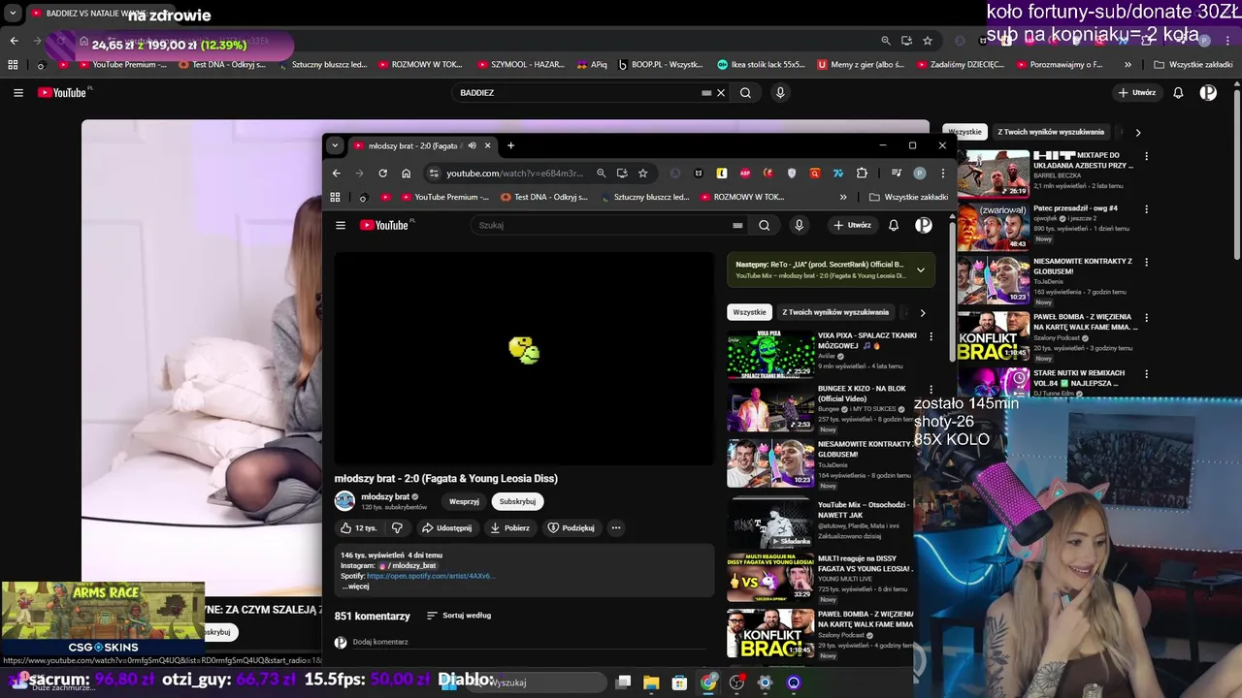Viewport: 1242px width, 698px height.
Task: Expand the Następny playlist panel chevron
Action: click(x=921, y=270)
